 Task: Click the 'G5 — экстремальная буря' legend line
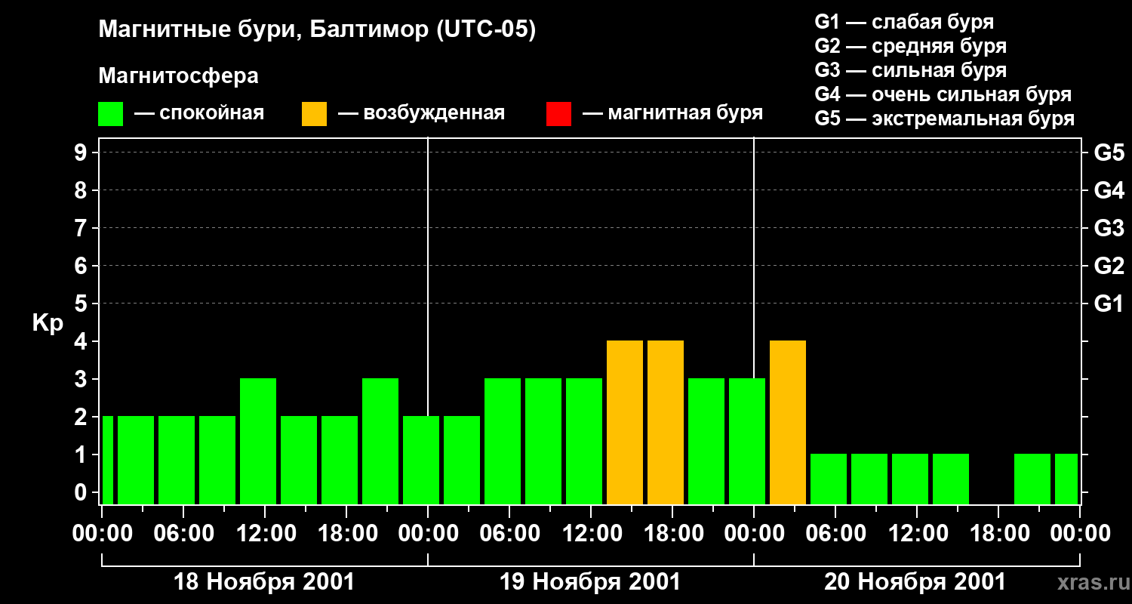click(x=944, y=119)
